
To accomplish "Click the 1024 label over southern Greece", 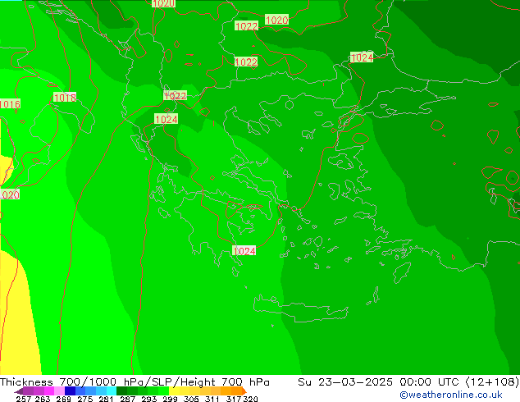I will point(244,251).
